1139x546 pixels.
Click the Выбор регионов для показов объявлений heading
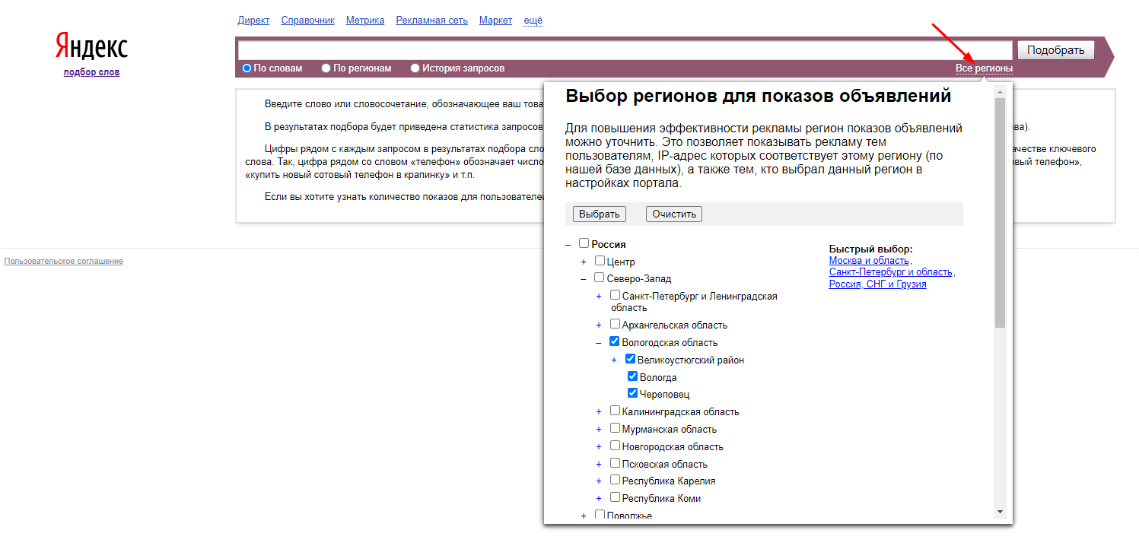759,97
